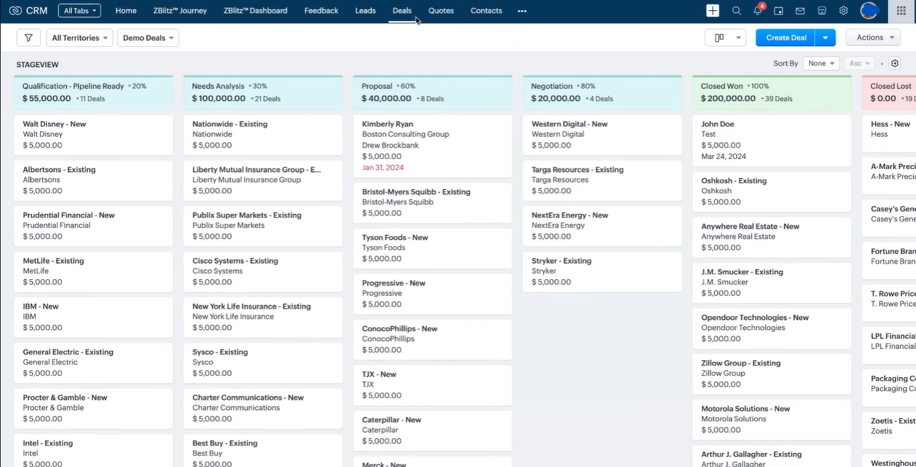The image size is (916, 467).
Task: Open the Actions button menu
Action: pyautogui.click(x=873, y=38)
